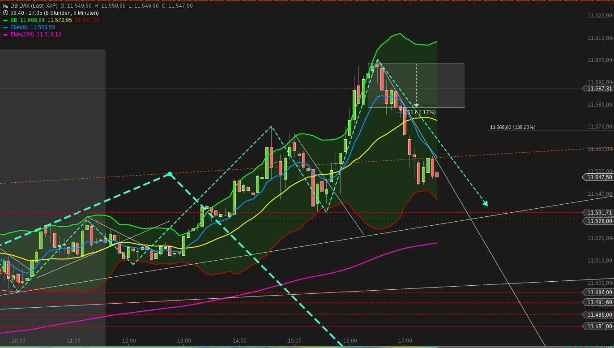Select the red level tag 11.531,71
The height and width of the screenshot is (348, 614).
pos(600,213)
